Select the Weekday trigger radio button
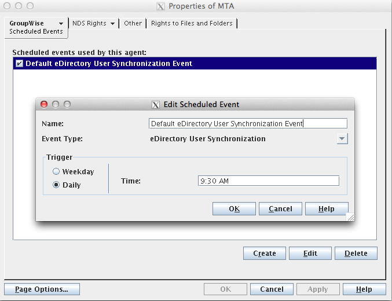 point(56,171)
